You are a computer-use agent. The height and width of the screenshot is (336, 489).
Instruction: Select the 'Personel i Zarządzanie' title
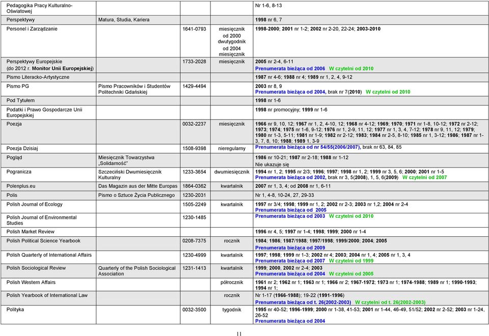(32, 29)
